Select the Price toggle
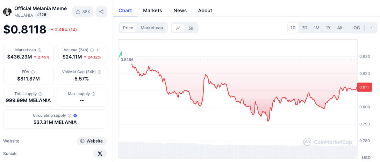Screen dimensions: 380x162 (x=128, y=28)
